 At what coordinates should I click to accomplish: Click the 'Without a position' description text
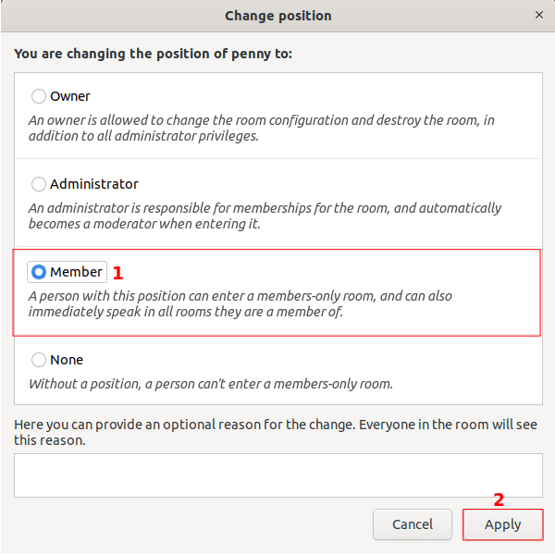[211, 383]
